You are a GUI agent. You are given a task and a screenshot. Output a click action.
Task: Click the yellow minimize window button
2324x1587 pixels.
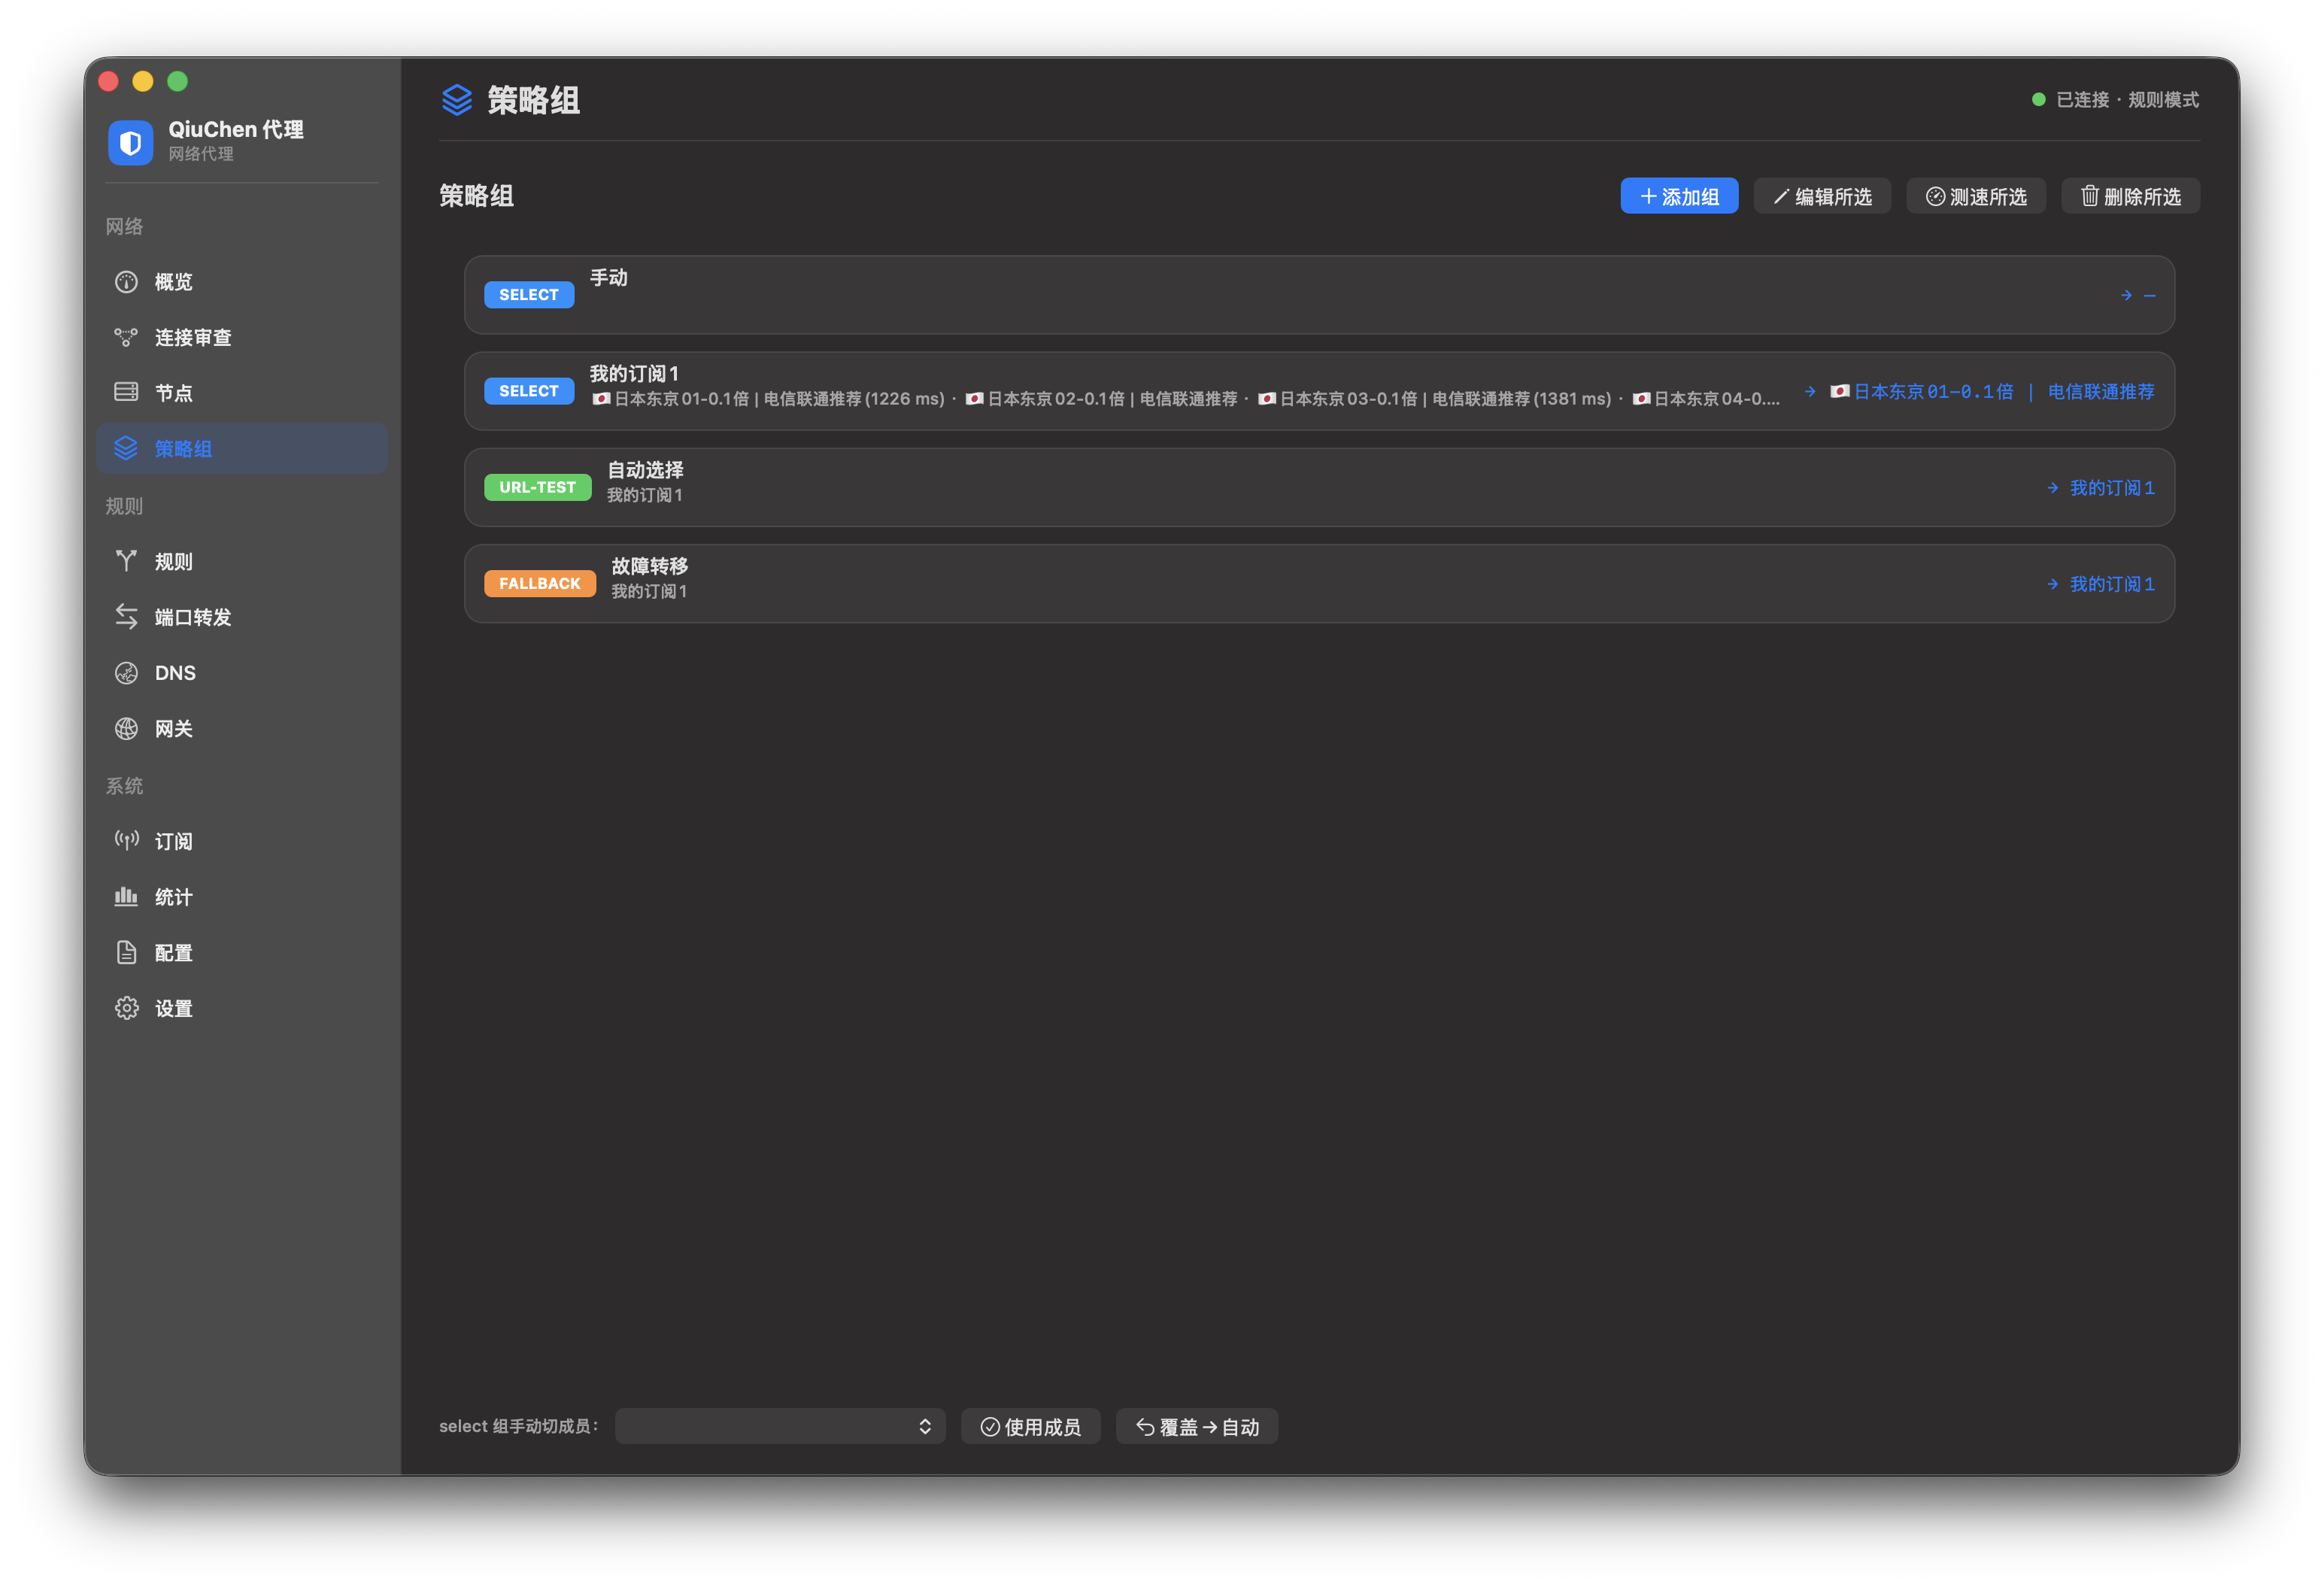pyautogui.click(x=143, y=82)
